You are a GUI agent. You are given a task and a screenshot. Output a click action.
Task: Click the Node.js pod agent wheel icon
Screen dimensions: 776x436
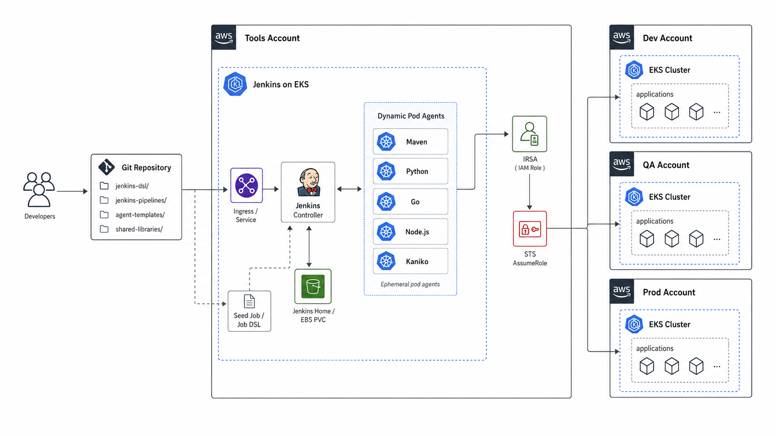[x=386, y=232]
